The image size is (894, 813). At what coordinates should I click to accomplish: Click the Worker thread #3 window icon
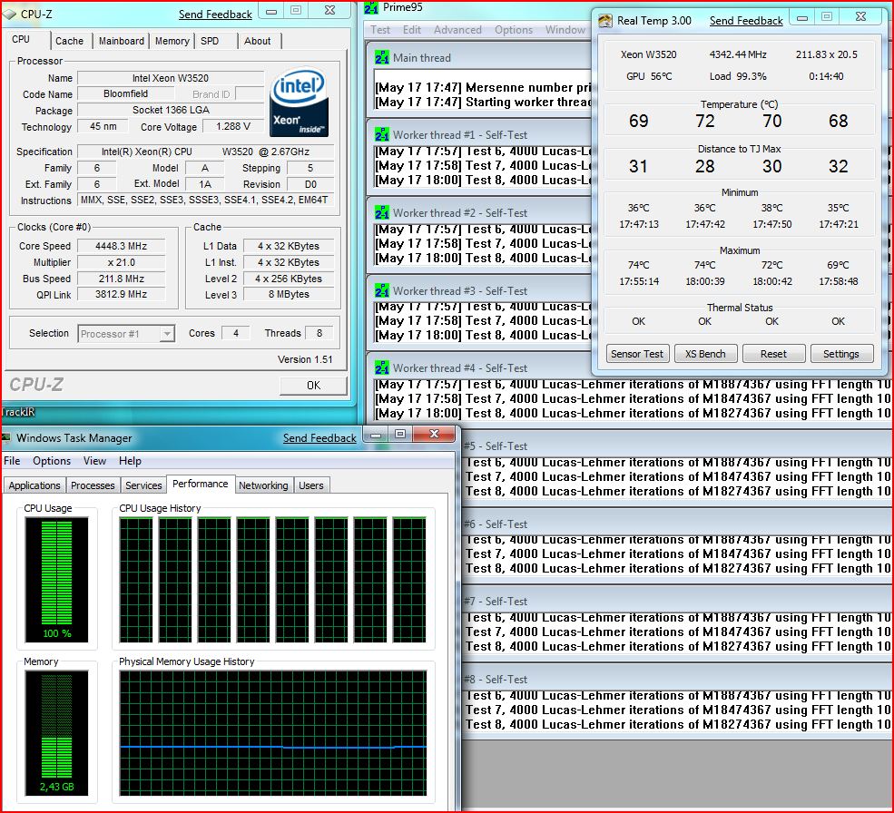point(382,290)
